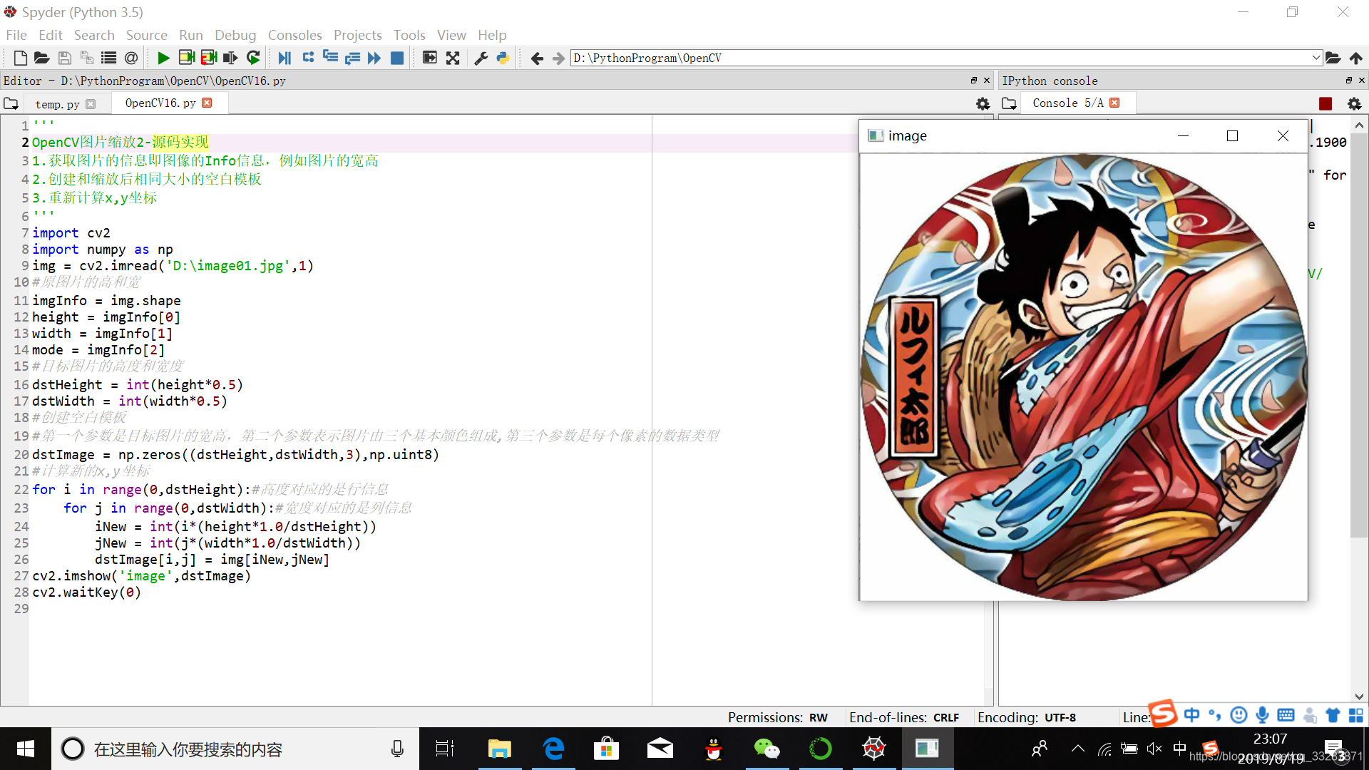The image size is (1369, 770).
Task: Open the Projects menu
Action: click(x=357, y=35)
